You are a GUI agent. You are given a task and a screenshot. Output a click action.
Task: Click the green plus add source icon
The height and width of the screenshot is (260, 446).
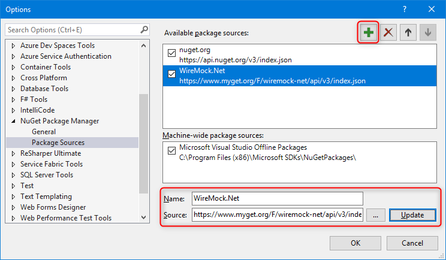(x=369, y=32)
